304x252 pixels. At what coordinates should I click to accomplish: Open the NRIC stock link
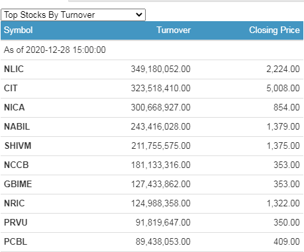[x=15, y=204]
